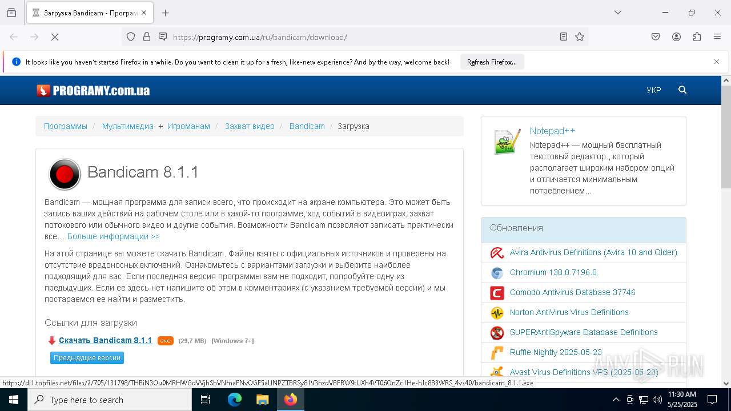The height and width of the screenshot is (411, 731).
Task: Open Игроманам breadcrumb link
Action: click(x=188, y=126)
